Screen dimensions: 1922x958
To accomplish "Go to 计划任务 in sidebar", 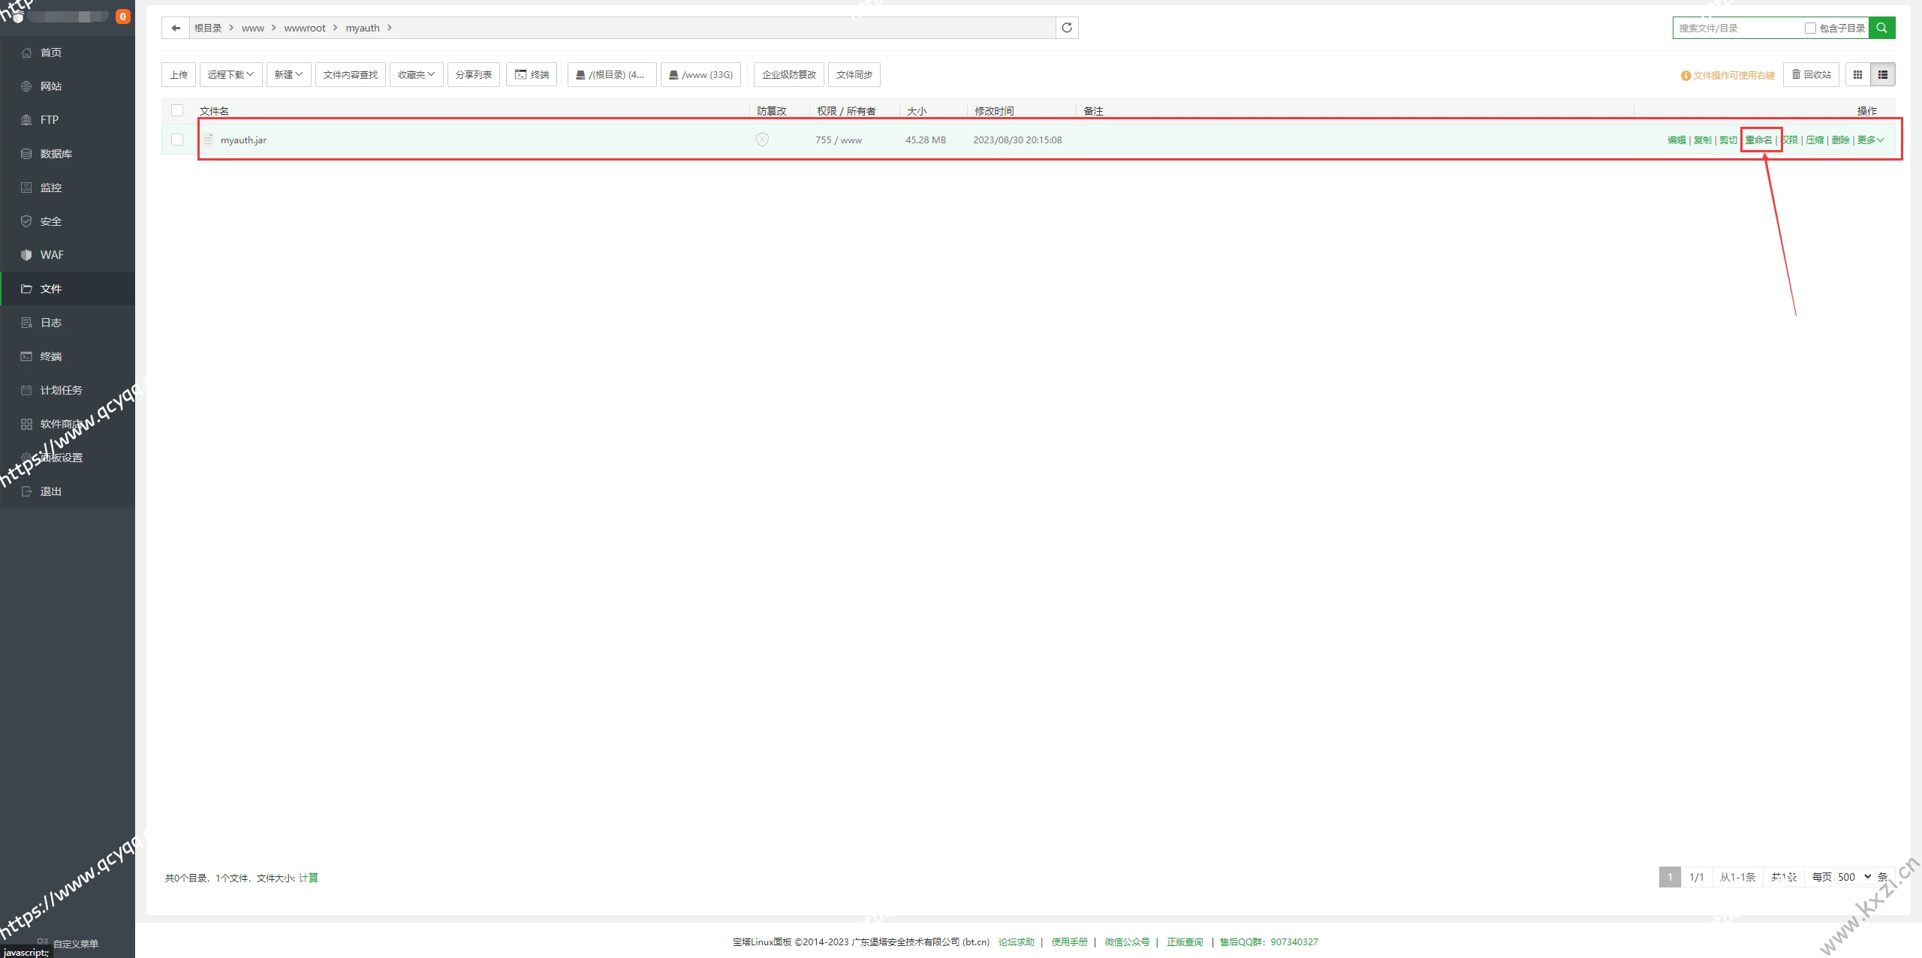I will [61, 390].
